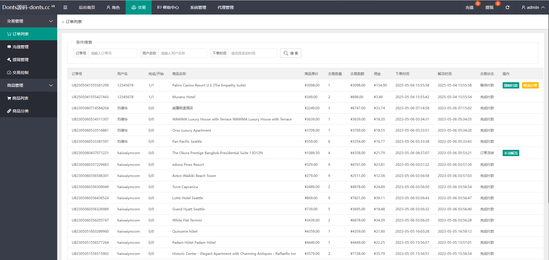Click the 提现 notification badge
The width and height of the screenshot is (549, 260).
498,4
